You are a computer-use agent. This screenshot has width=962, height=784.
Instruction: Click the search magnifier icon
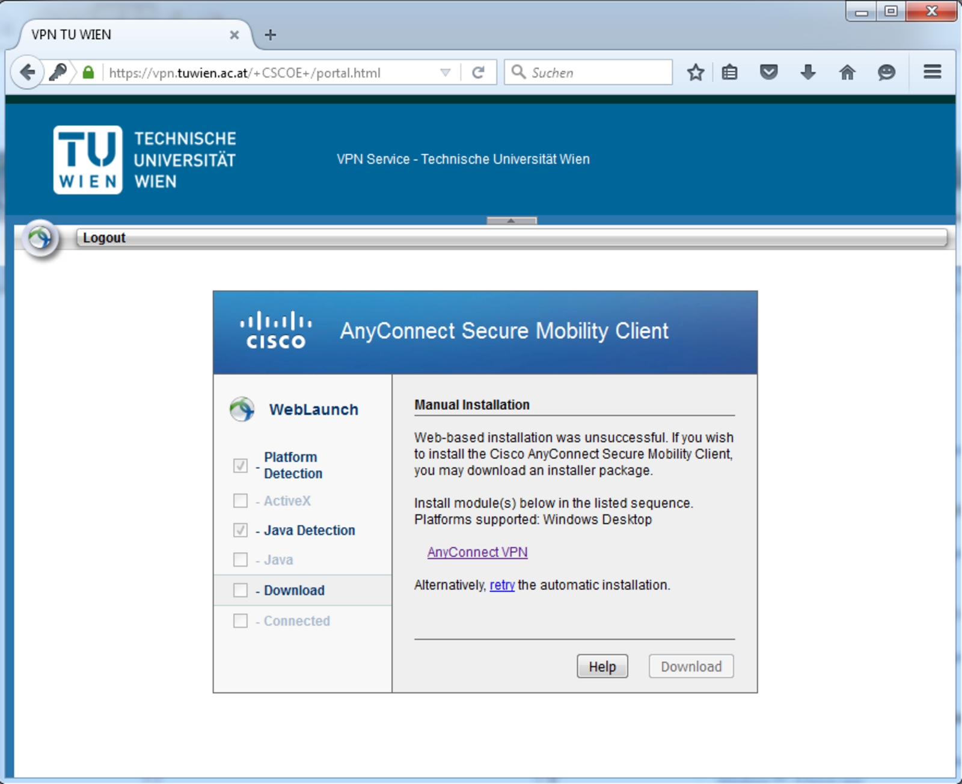(x=518, y=72)
